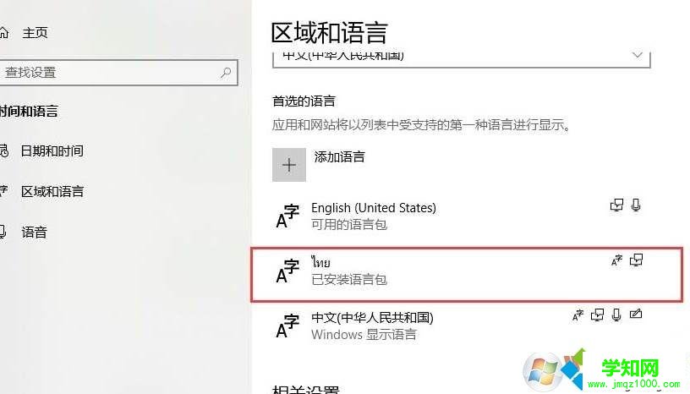Select the ไทย language entry

pyautogui.click(x=467, y=275)
